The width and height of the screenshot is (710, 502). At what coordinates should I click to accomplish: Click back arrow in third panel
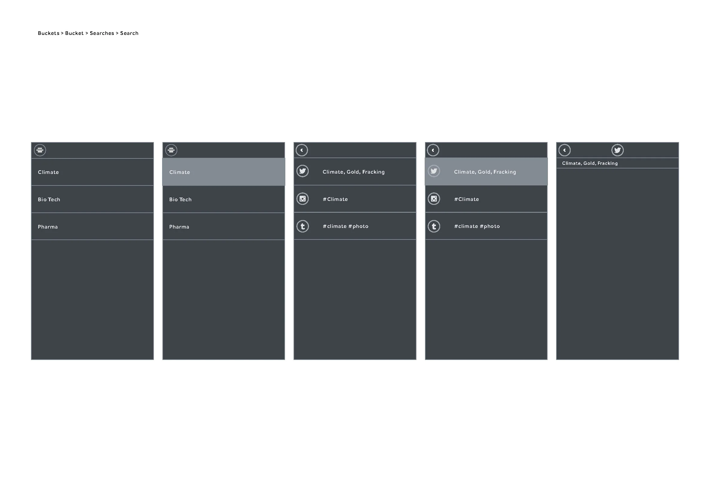[x=302, y=150]
